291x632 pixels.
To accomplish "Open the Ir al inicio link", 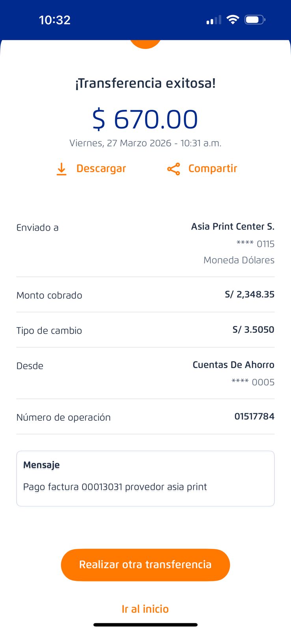I will pos(145,609).
